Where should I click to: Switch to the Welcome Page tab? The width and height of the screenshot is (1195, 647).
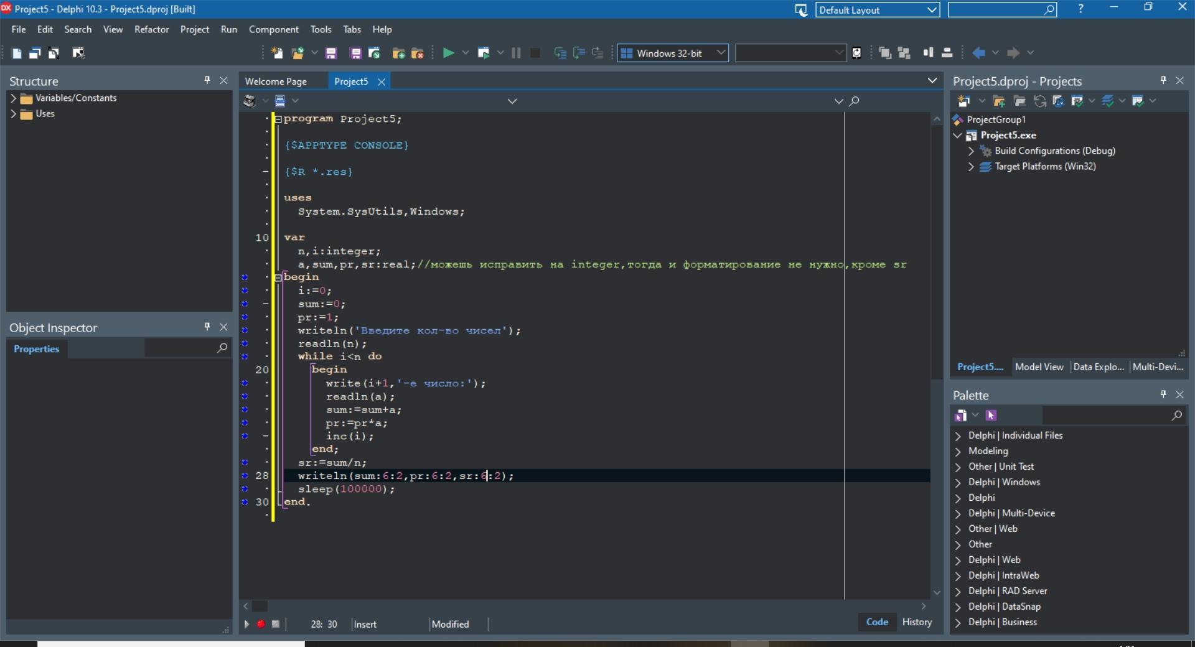point(276,81)
